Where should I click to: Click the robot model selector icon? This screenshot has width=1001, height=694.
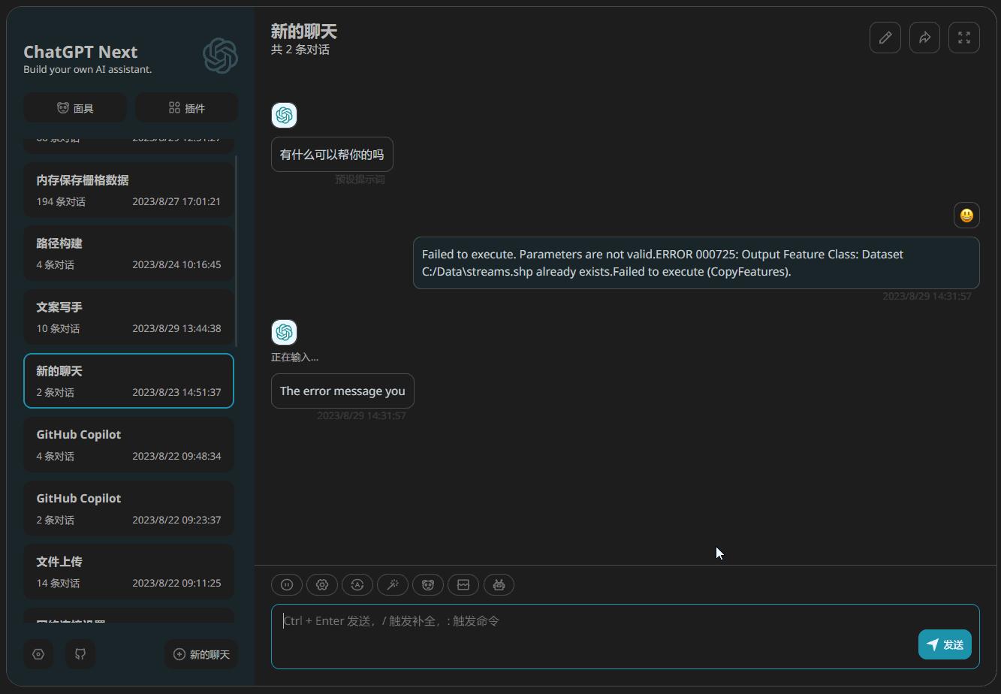click(499, 584)
